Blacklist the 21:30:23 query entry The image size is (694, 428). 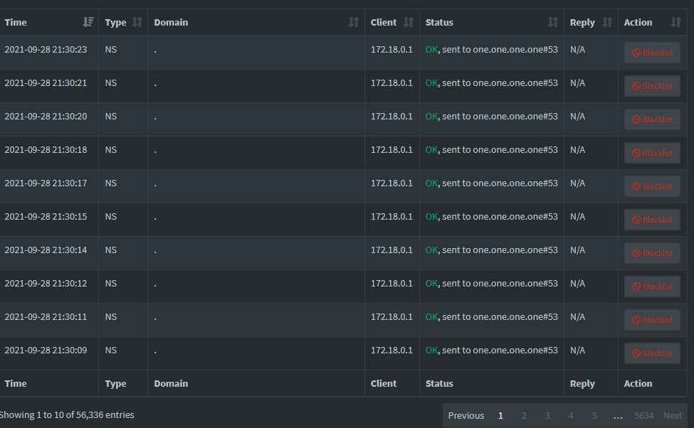(x=652, y=53)
